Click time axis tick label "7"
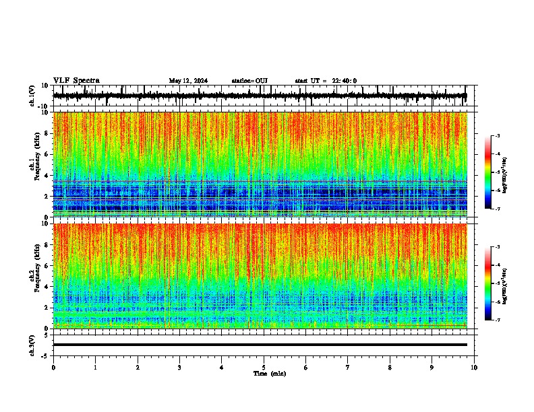 (348, 368)
